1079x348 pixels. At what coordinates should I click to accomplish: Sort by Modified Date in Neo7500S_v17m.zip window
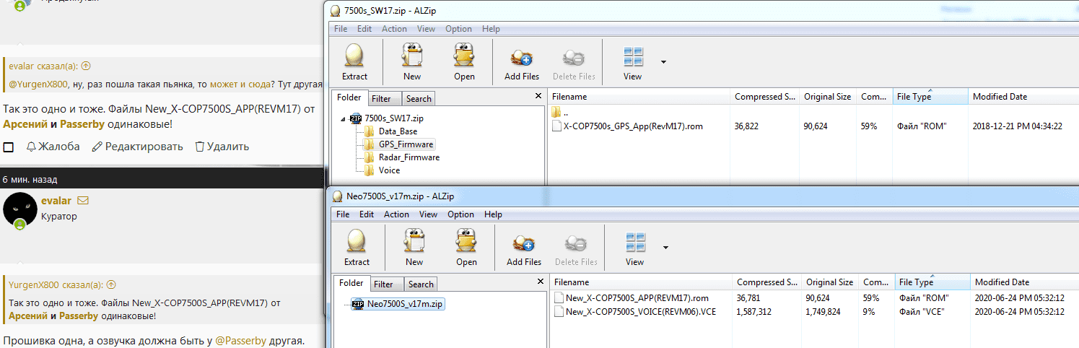point(1024,282)
